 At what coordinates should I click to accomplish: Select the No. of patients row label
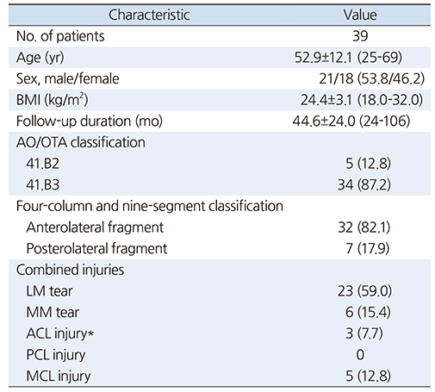coord(60,36)
